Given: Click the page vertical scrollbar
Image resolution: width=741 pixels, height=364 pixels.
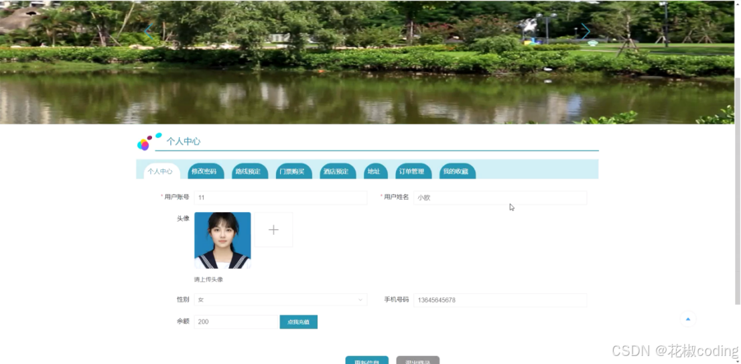Looking at the screenshot, I should click(x=737, y=191).
